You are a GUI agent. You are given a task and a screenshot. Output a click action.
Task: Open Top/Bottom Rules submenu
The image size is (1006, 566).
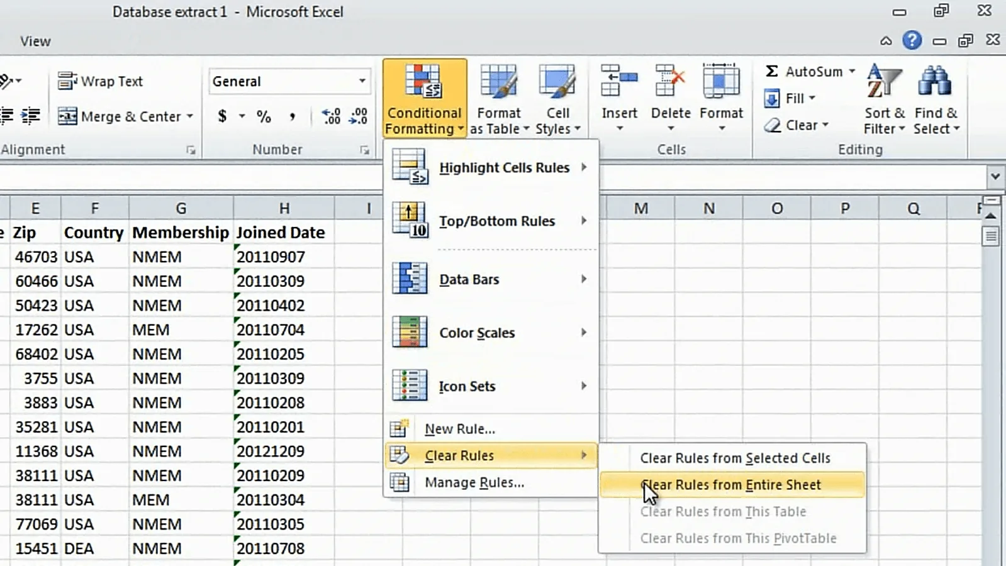pos(491,221)
